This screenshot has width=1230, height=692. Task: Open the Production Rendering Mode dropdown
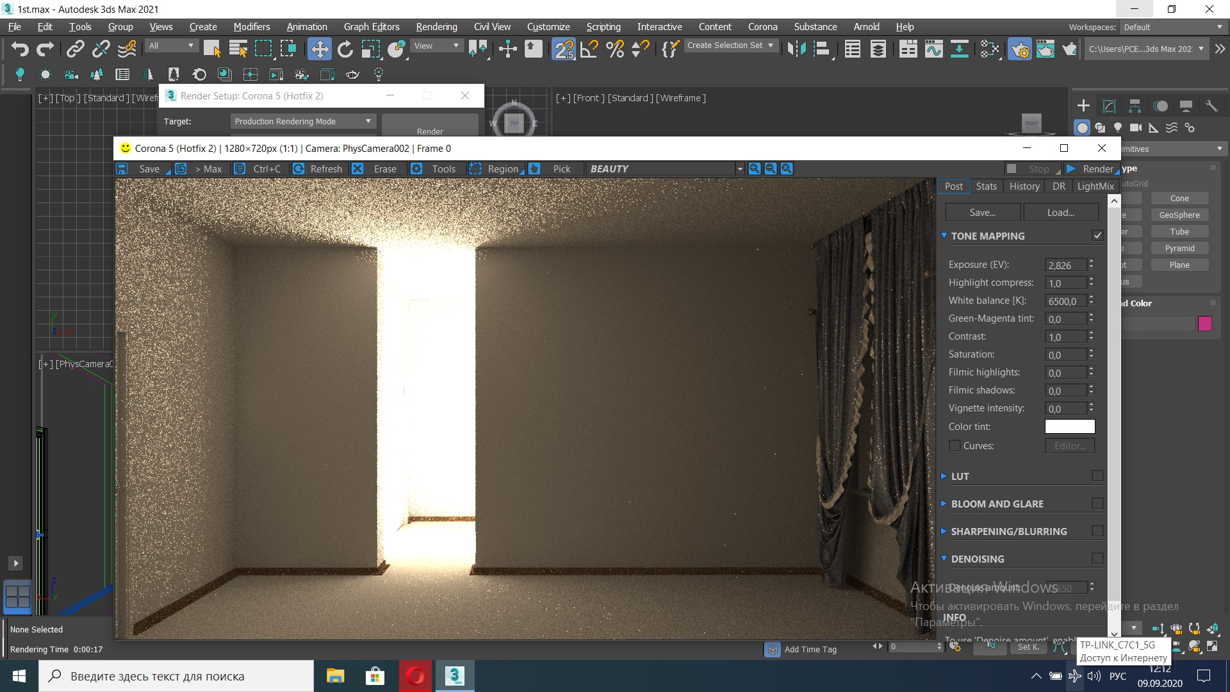point(302,121)
